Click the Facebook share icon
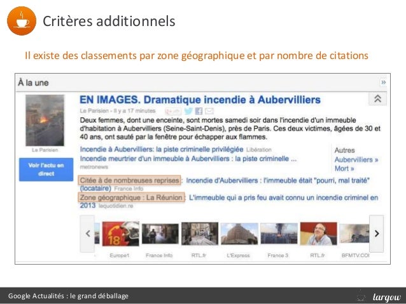The height and width of the screenshot is (304, 406). point(199,111)
